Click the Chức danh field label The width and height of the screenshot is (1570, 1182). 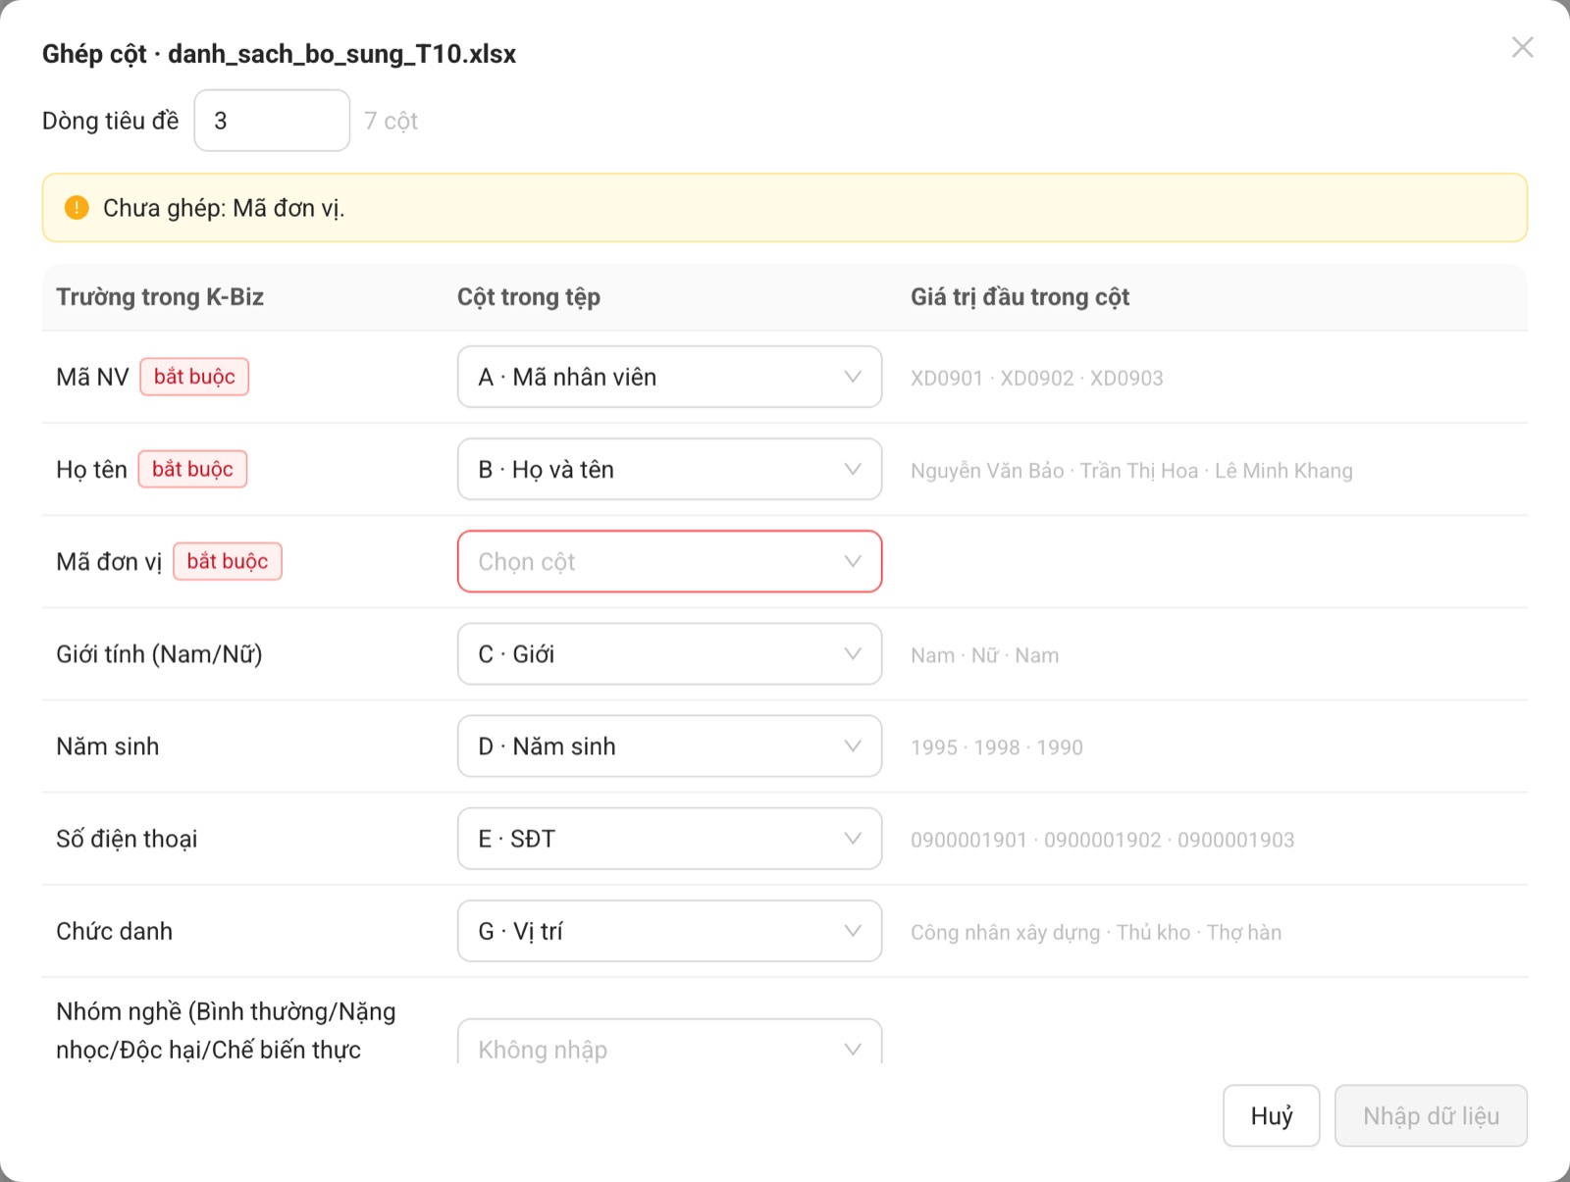coord(114,931)
